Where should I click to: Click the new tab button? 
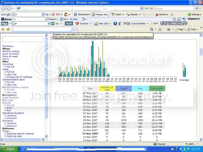75,30
